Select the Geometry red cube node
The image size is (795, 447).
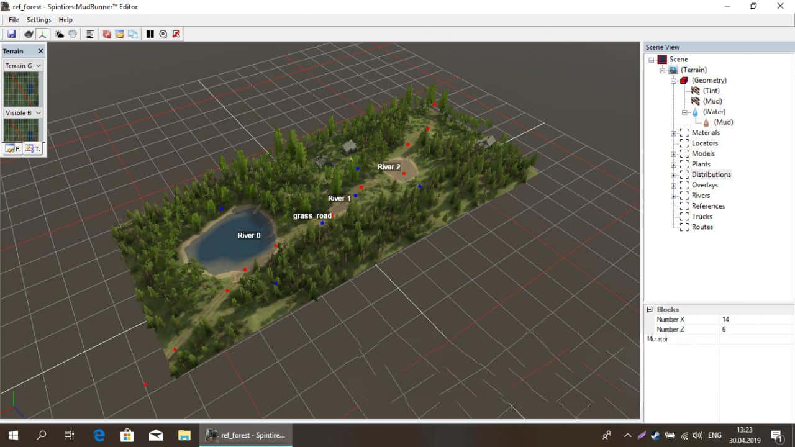coord(684,80)
